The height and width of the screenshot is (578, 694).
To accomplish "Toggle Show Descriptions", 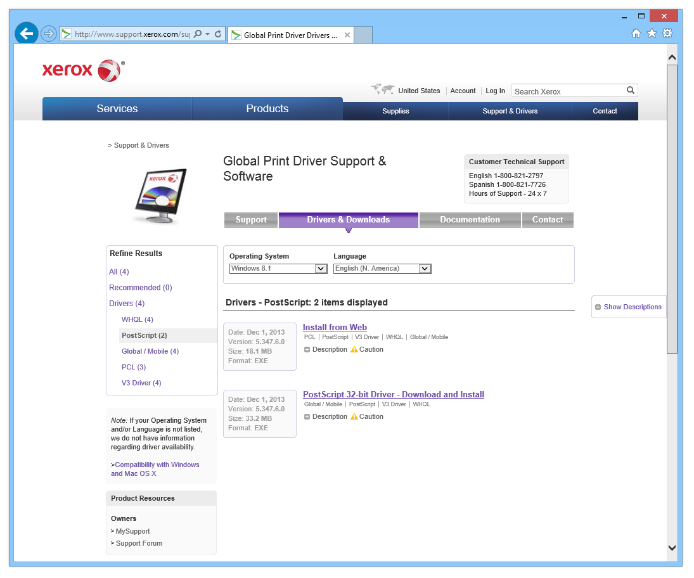I will pos(628,307).
